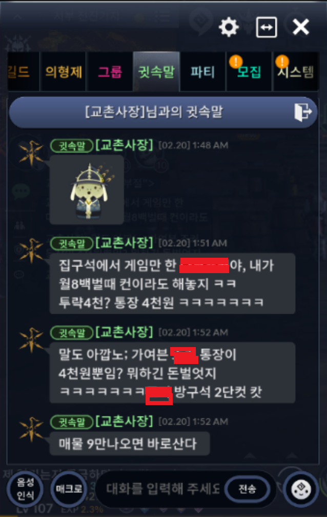Switch to the 그룹 chat tab
Screen dimensions: 327x517
(x=110, y=71)
